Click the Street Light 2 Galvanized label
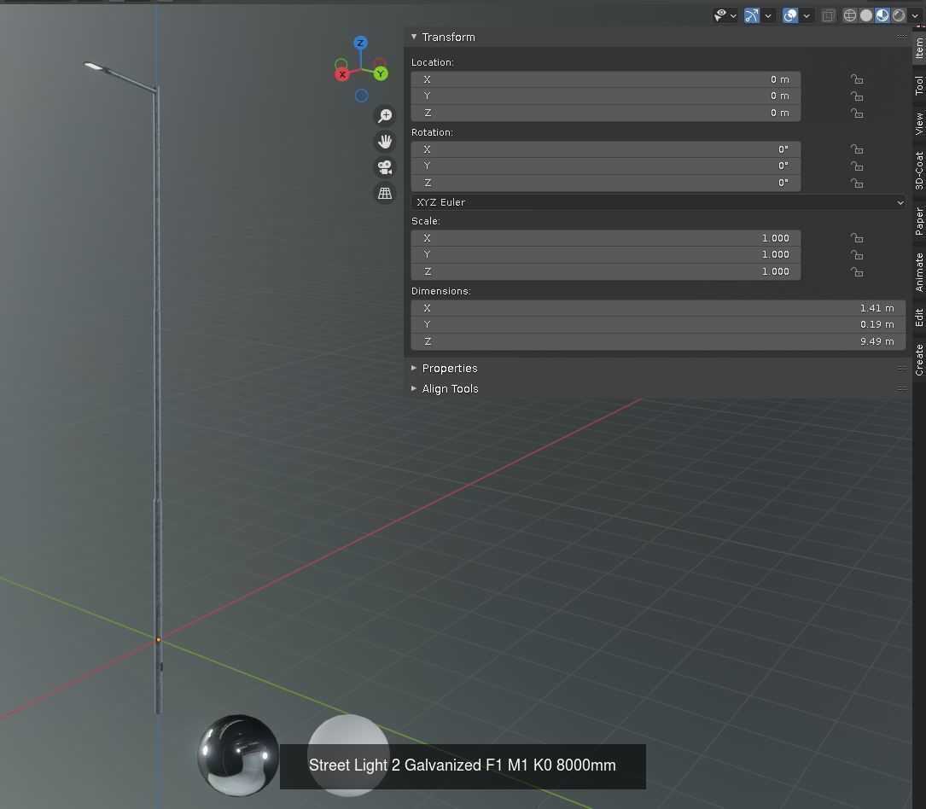 (462, 765)
